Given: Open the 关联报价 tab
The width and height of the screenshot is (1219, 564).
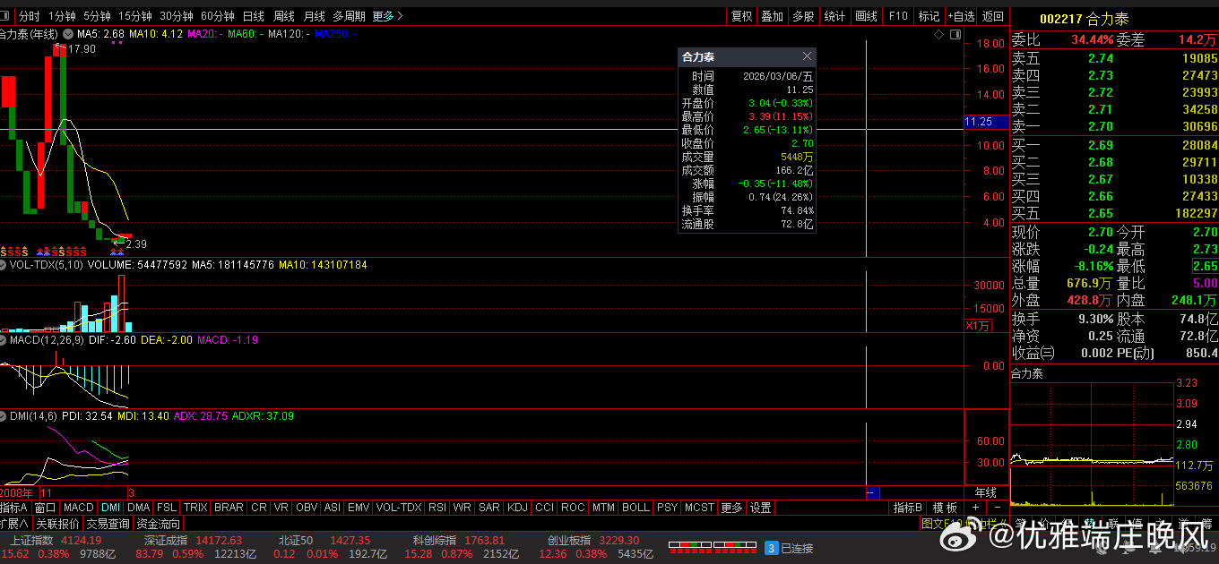Looking at the screenshot, I should click(58, 524).
